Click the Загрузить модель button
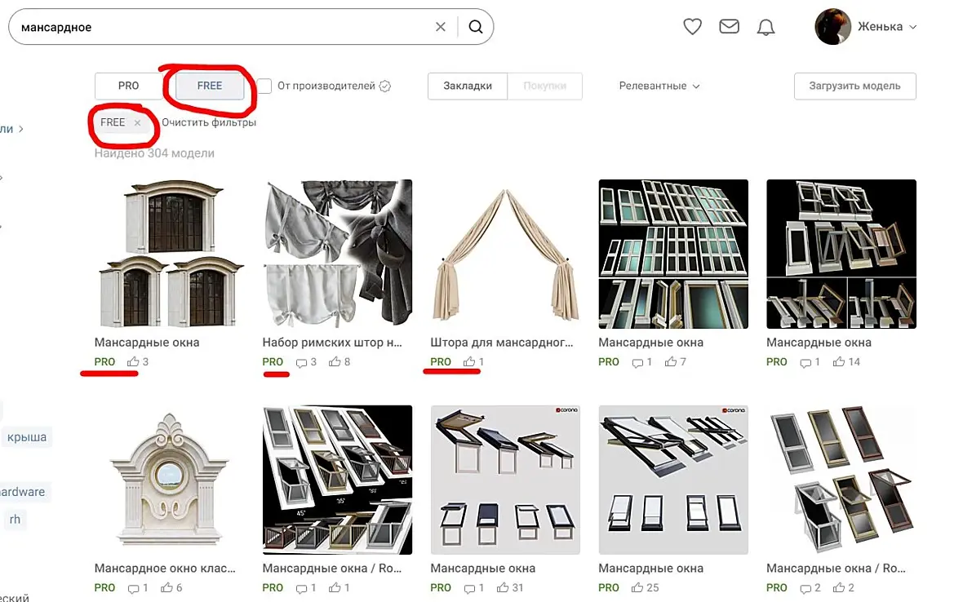The height and width of the screenshot is (602, 963). [x=855, y=86]
